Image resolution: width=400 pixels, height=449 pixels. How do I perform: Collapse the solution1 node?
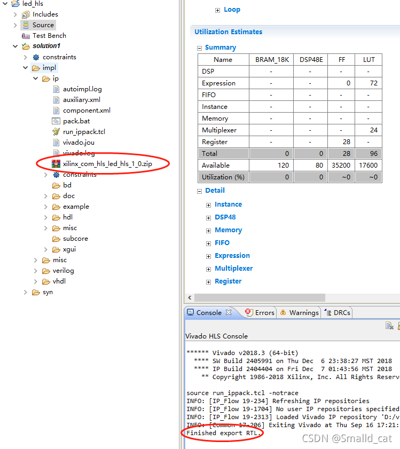[x=15, y=46]
